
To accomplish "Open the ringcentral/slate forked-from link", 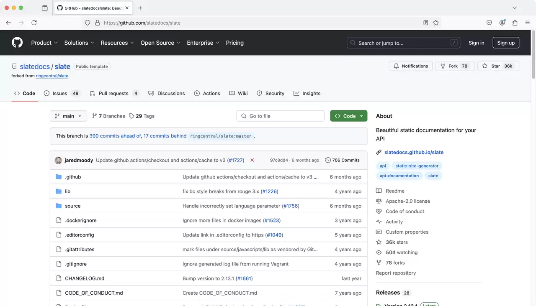I will 52,76.
